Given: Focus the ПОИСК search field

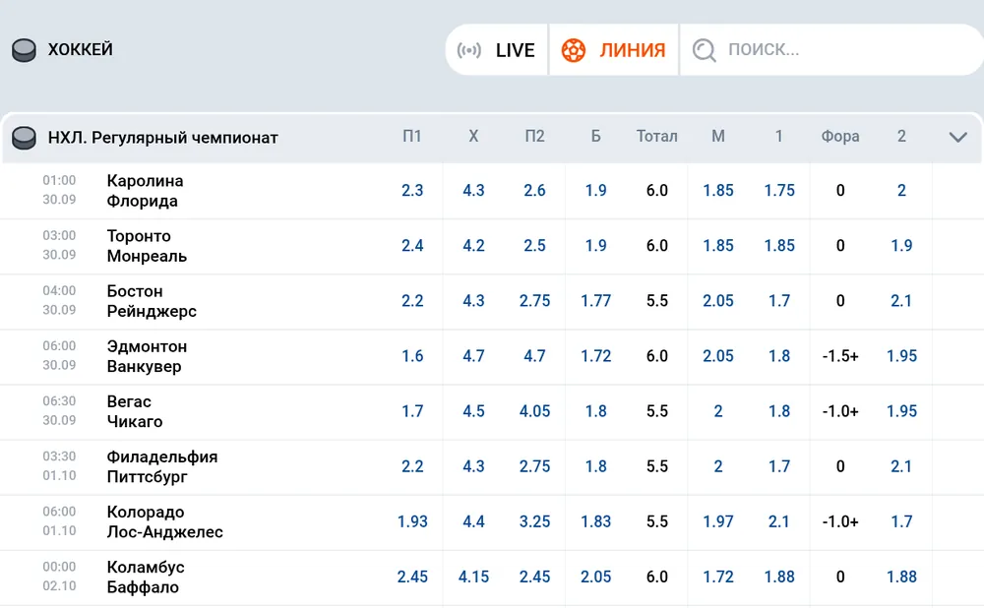Looking at the screenshot, I should [831, 50].
